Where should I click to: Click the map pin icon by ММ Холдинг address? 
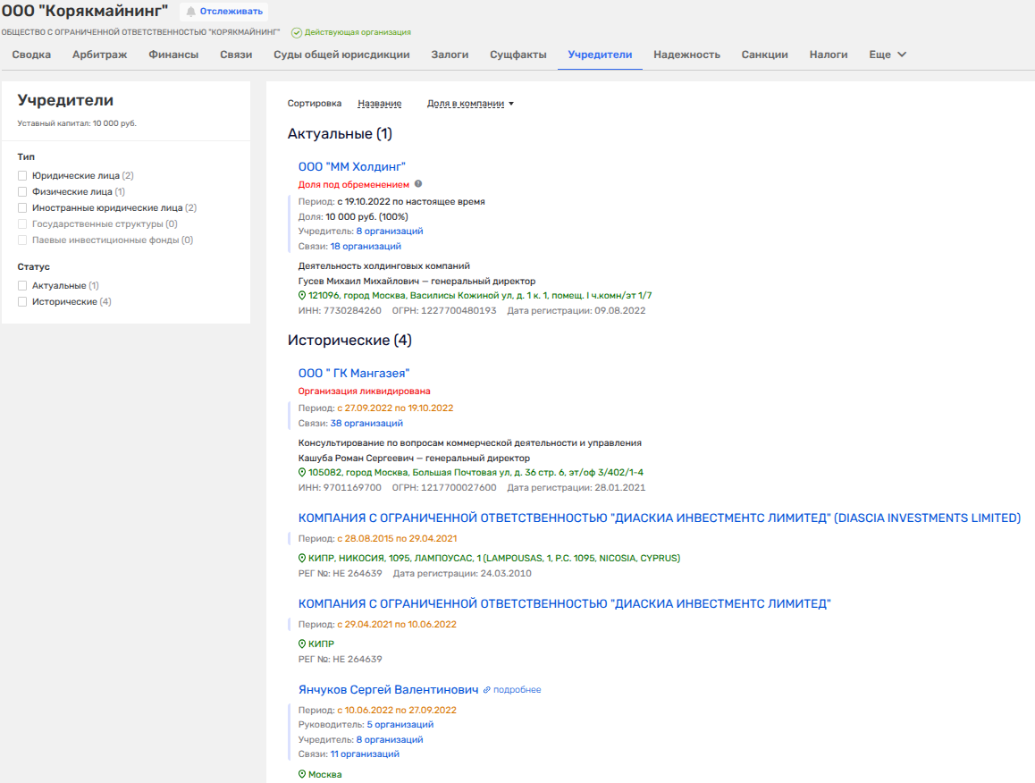[x=302, y=295]
